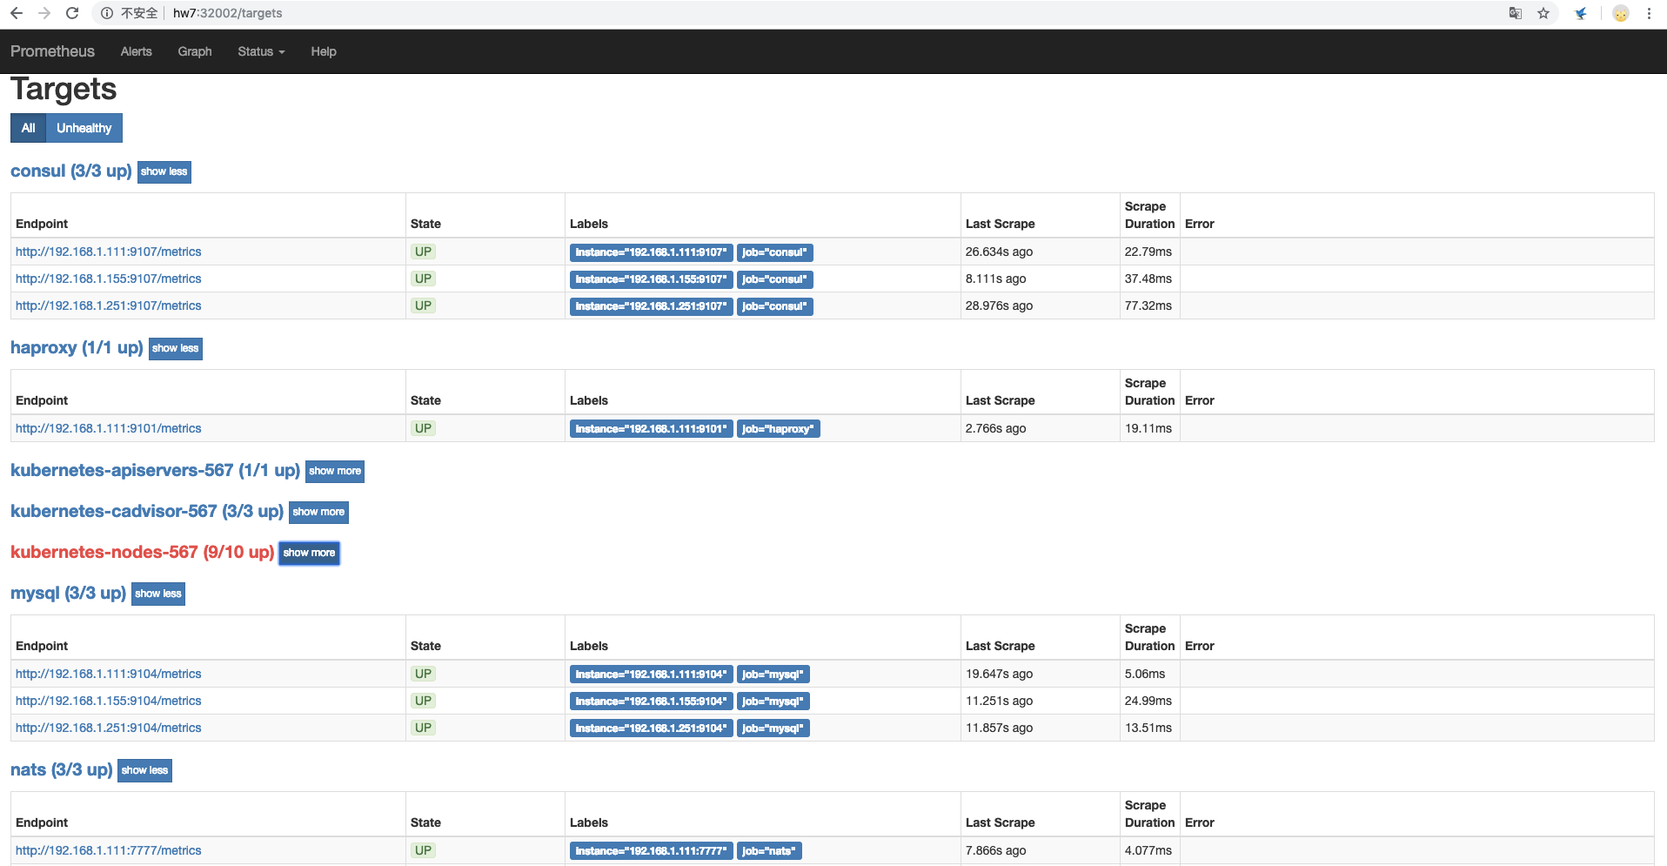
Task: Open mysql endpoint 192.168.1.251:9104/metrics
Action: point(109,728)
